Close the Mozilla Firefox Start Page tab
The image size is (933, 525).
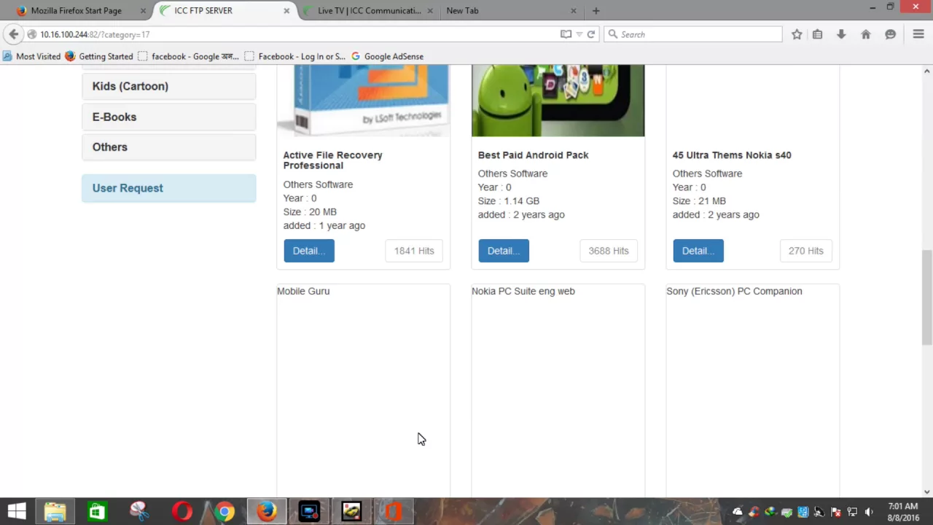pos(143,11)
